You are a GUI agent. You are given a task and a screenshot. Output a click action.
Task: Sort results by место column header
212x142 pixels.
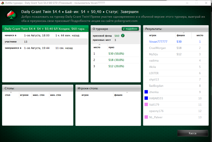tap(200, 35)
